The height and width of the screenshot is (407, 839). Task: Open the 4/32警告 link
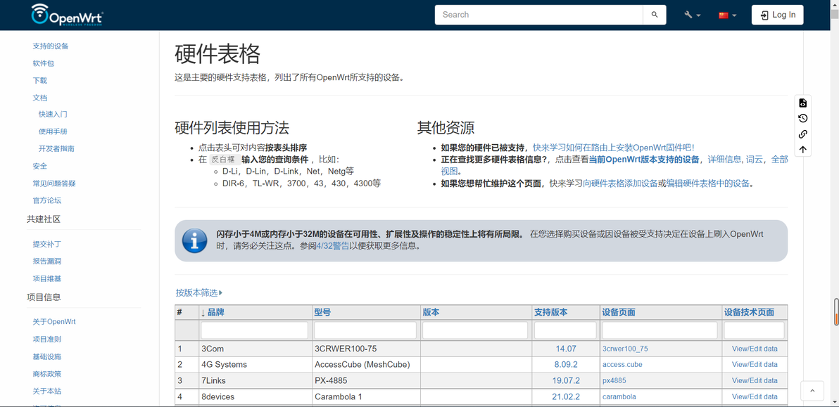[334, 246]
